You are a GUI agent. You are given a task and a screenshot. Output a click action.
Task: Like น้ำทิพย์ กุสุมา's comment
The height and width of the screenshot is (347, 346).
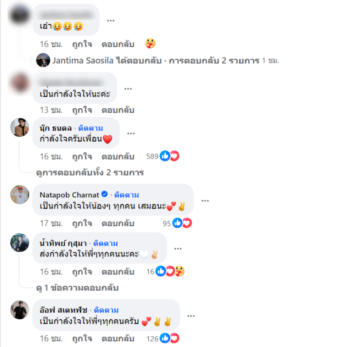82,272
